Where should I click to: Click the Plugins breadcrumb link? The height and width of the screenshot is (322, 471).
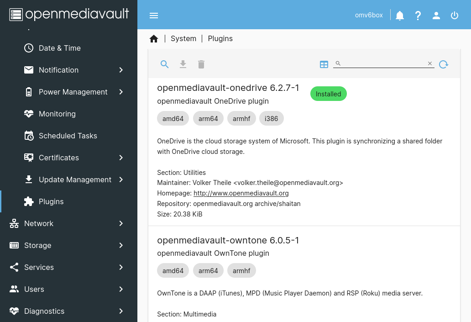coord(220,38)
